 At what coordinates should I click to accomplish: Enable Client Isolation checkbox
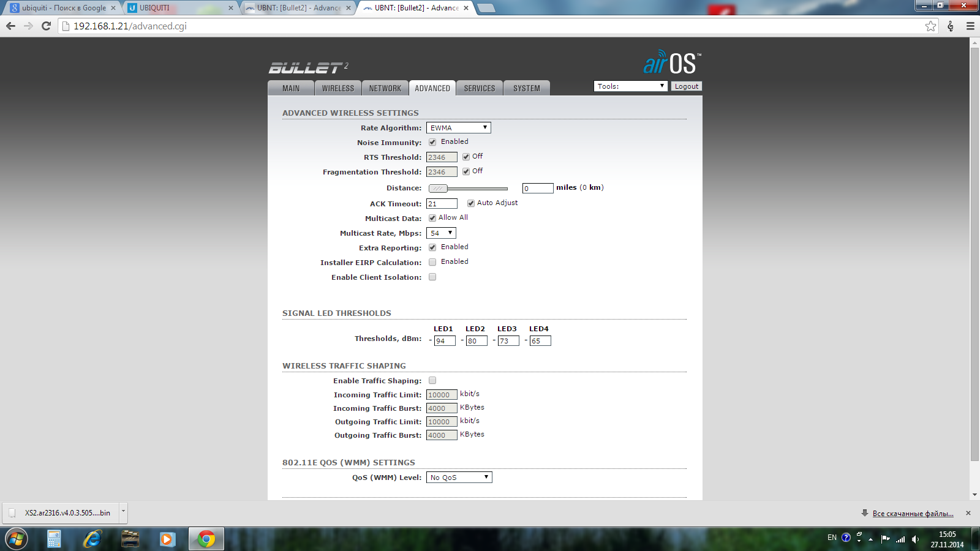coord(432,277)
